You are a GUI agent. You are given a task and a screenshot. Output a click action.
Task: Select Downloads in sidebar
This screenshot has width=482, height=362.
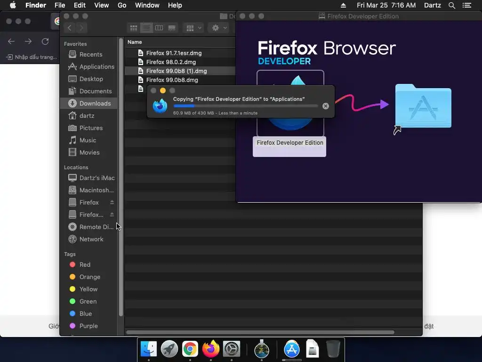(89, 103)
